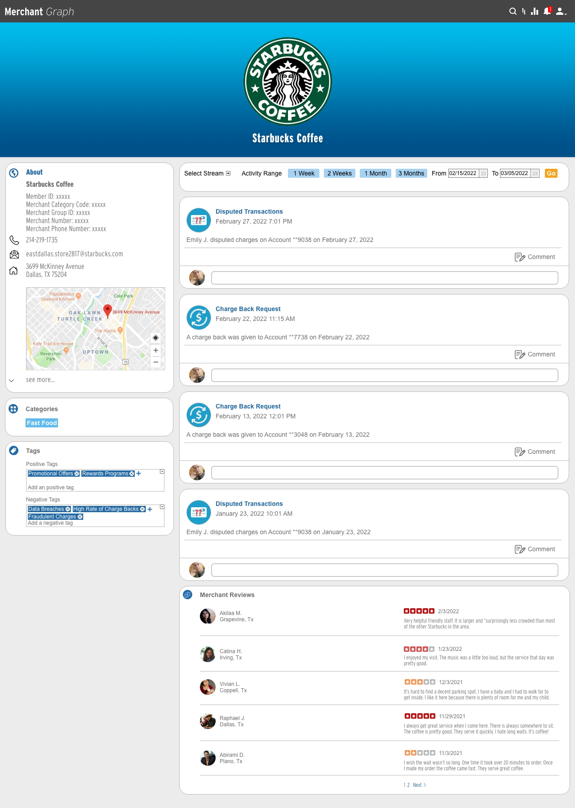575x808 pixels.
Task: Open the bar chart analytics icon
Action: pos(535,11)
